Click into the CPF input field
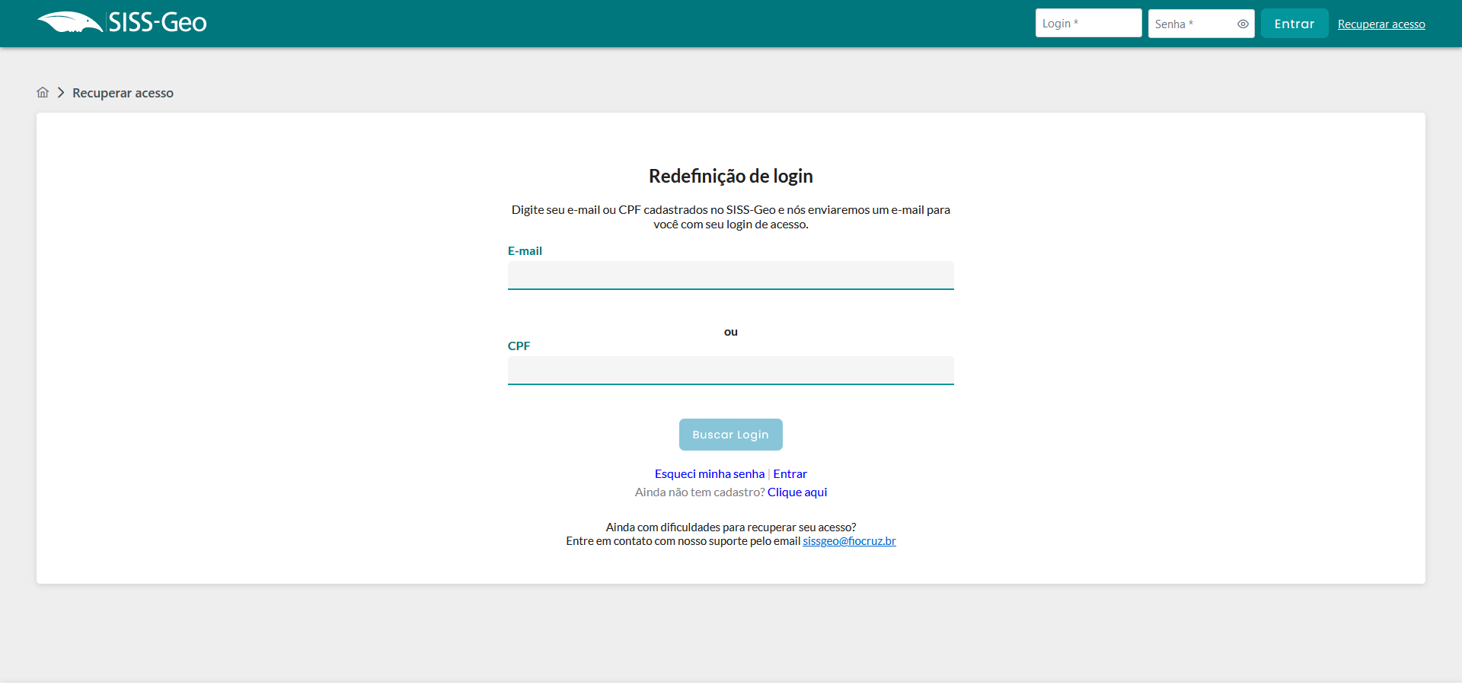The width and height of the screenshot is (1462, 685). (730, 370)
